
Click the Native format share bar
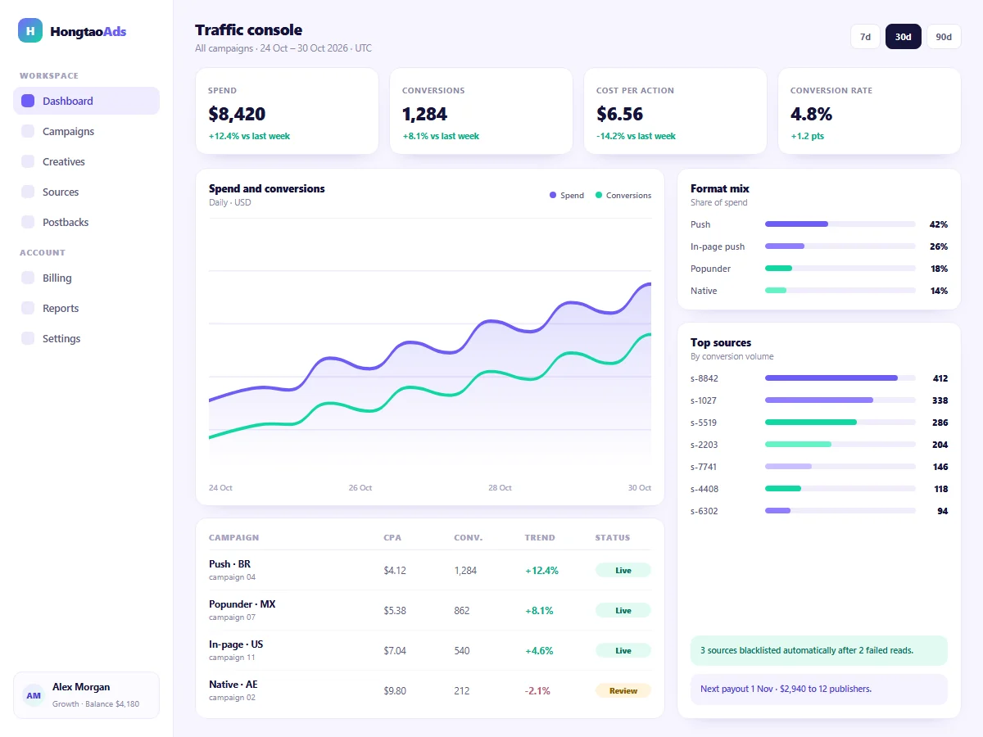840,290
